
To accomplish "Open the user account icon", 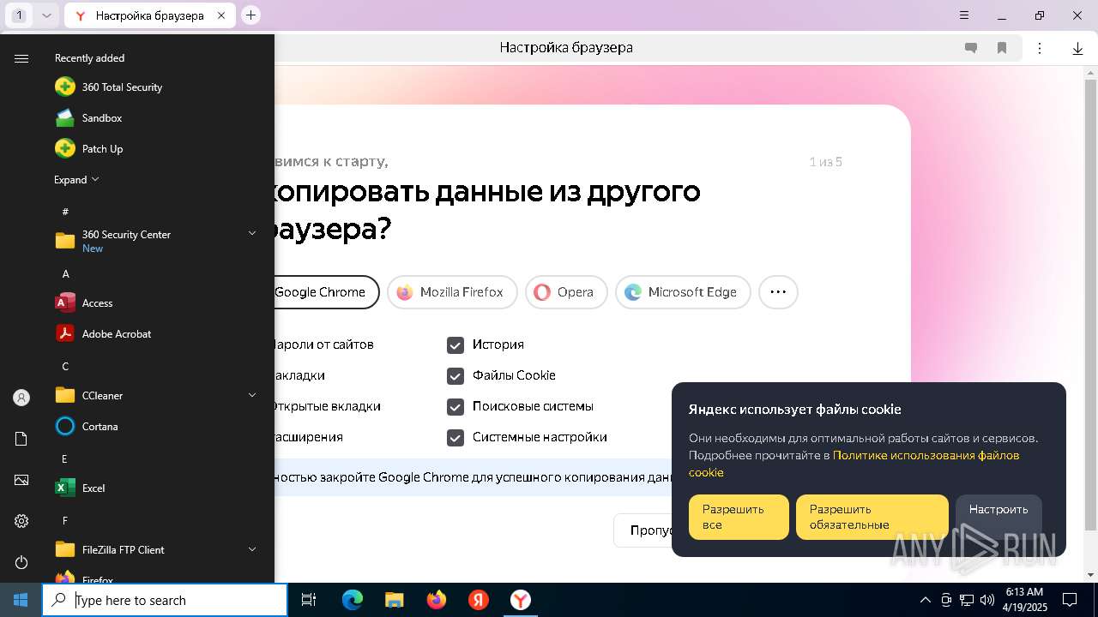I will click(x=21, y=398).
